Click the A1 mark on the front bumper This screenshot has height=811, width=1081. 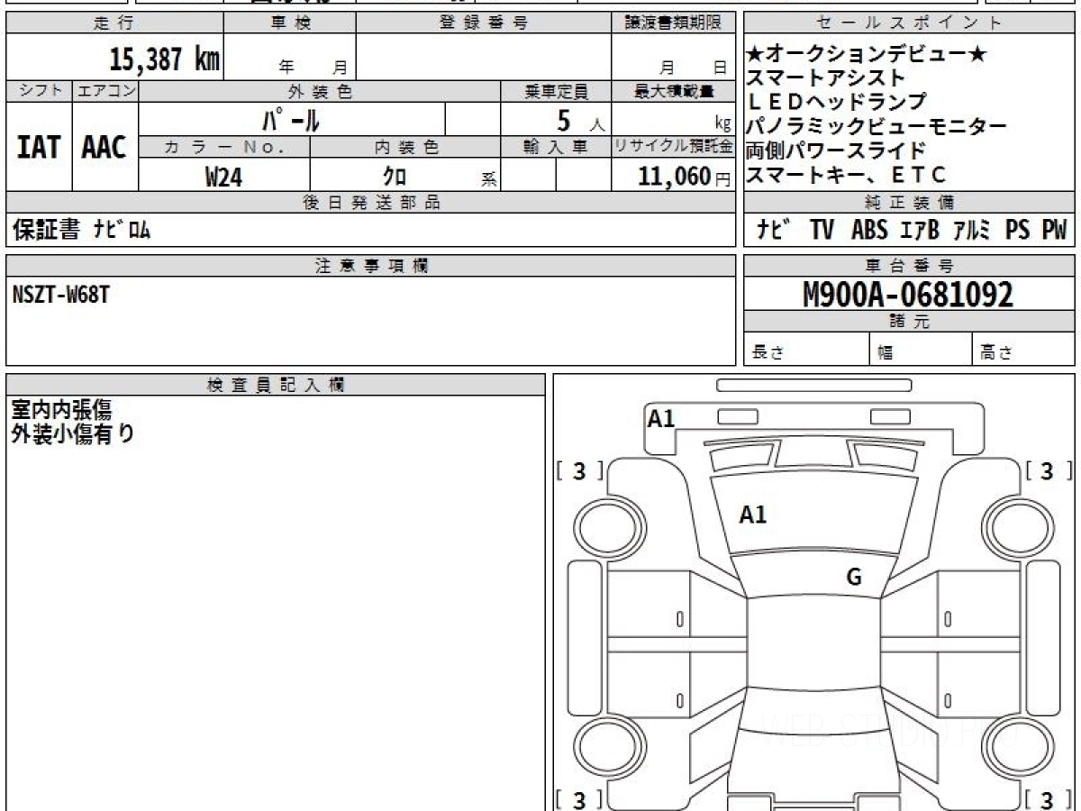(661, 418)
